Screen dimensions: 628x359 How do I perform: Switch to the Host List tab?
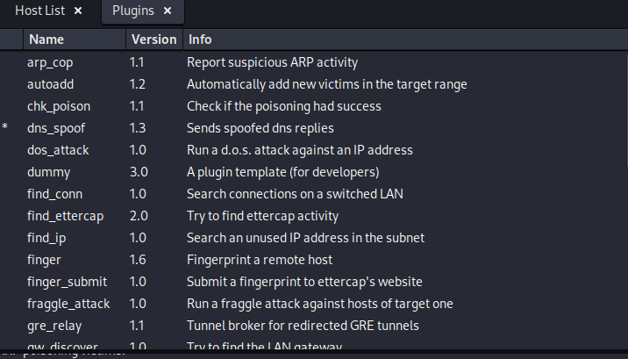pos(40,11)
